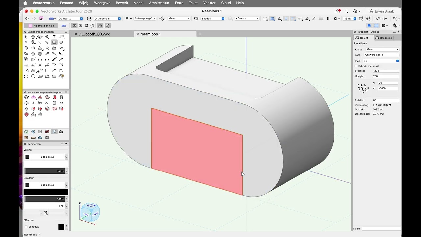Select the Push/Pull tool
Screen dimensions: 421x237
[x=40, y=97]
